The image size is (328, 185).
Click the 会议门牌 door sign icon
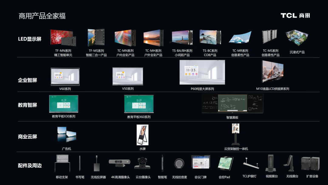click(201, 162)
